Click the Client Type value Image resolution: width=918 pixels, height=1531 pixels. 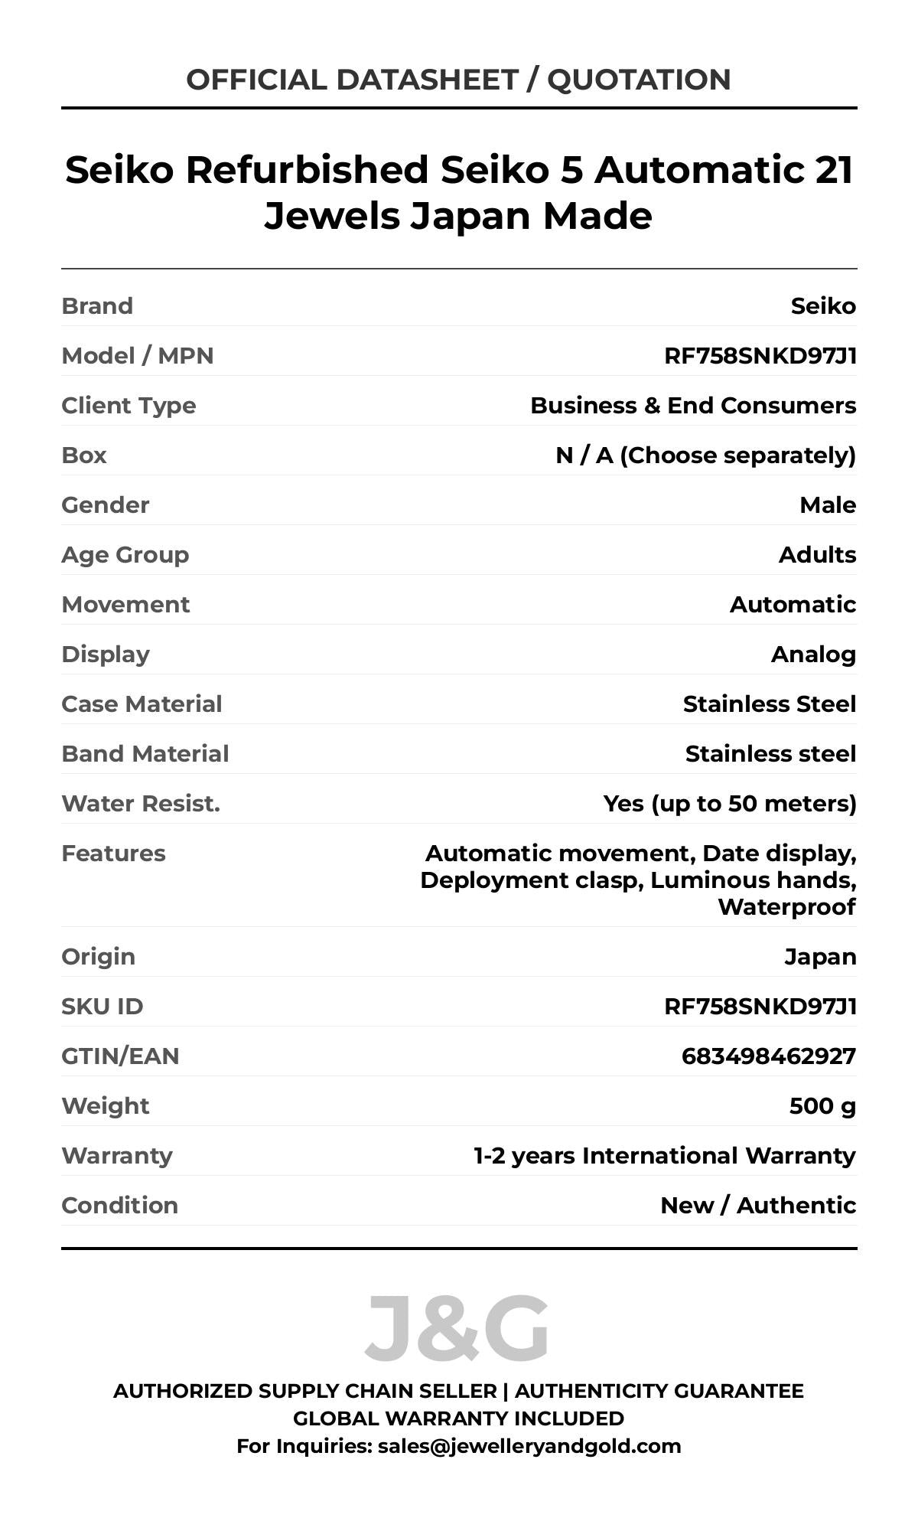tap(692, 406)
